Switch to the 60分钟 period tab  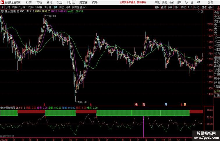tap(47, 7)
